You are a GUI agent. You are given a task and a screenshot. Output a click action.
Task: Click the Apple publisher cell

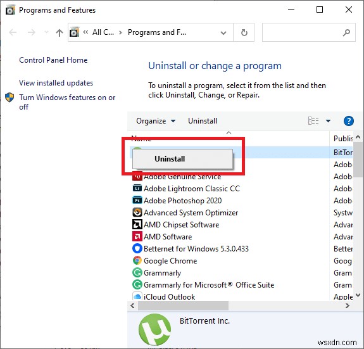pyautogui.click(x=343, y=297)
